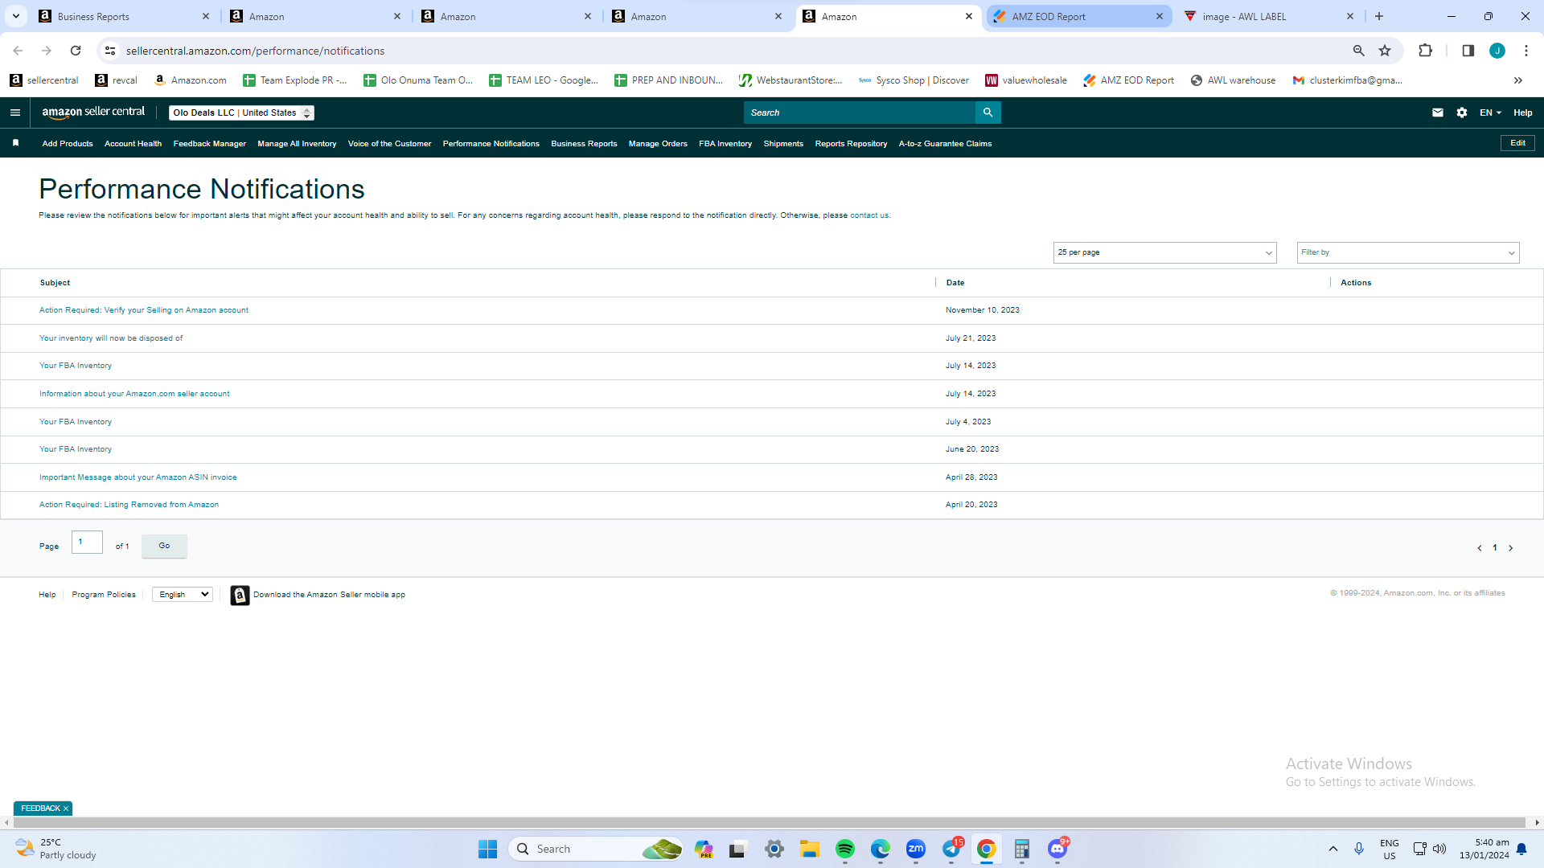
Task: Open Program Policies in the footer
Action: pos(104,595)
